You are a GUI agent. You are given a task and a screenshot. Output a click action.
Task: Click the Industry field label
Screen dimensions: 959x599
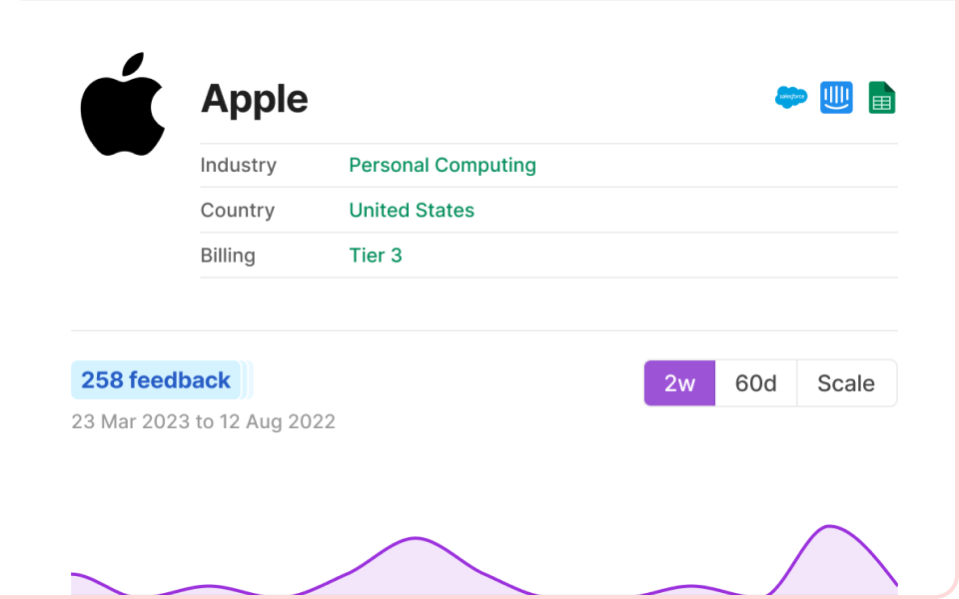[238, 165]
